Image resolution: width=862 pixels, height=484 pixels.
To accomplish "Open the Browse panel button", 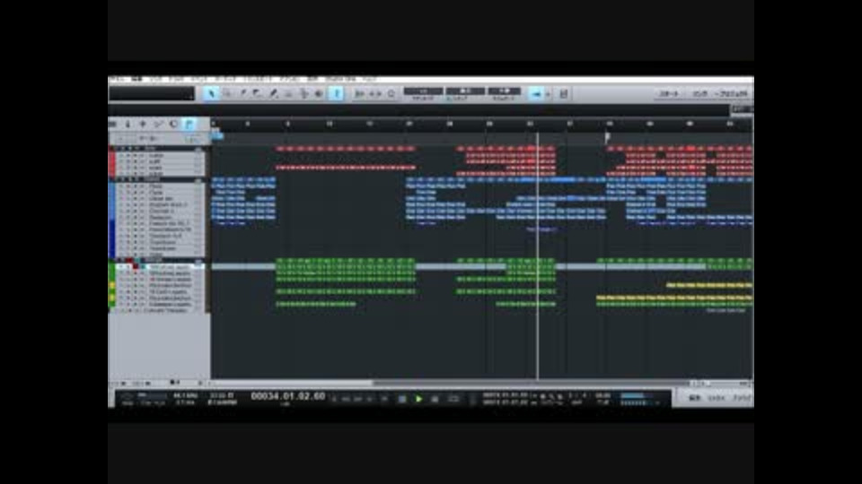I will tap(741, 398).
